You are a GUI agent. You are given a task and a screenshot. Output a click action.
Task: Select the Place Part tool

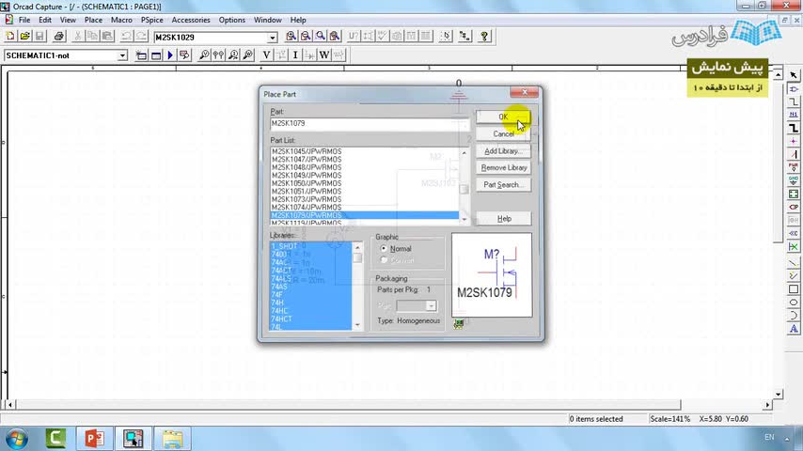[794, 88]
